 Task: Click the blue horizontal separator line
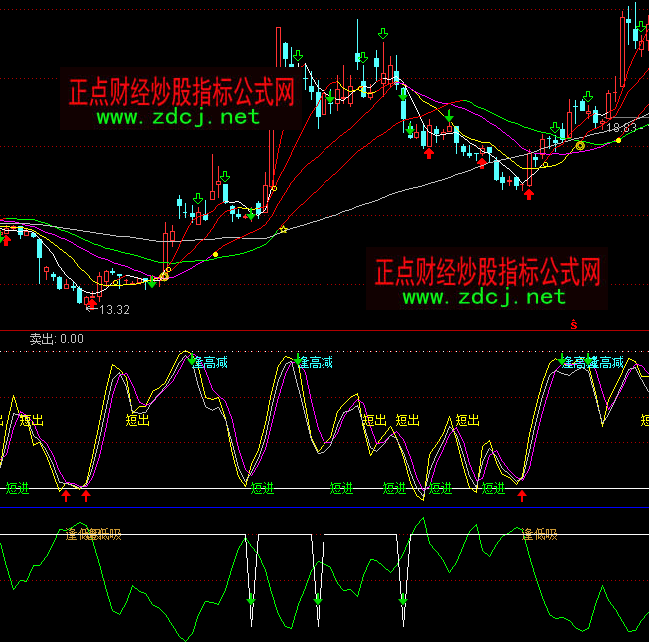point(324,507)
